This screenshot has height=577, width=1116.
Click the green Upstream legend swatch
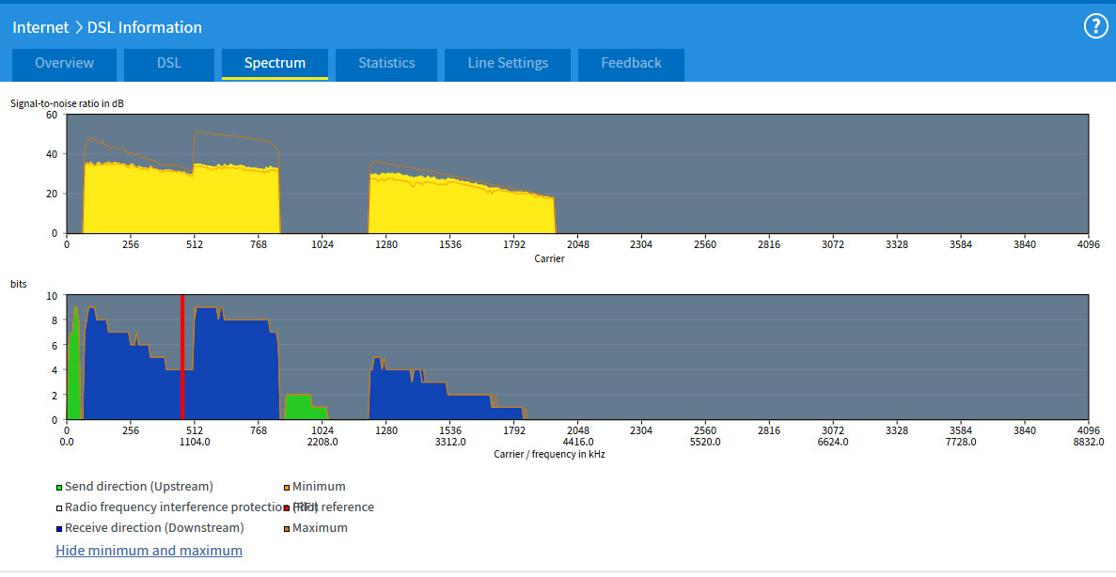point(59,488)
